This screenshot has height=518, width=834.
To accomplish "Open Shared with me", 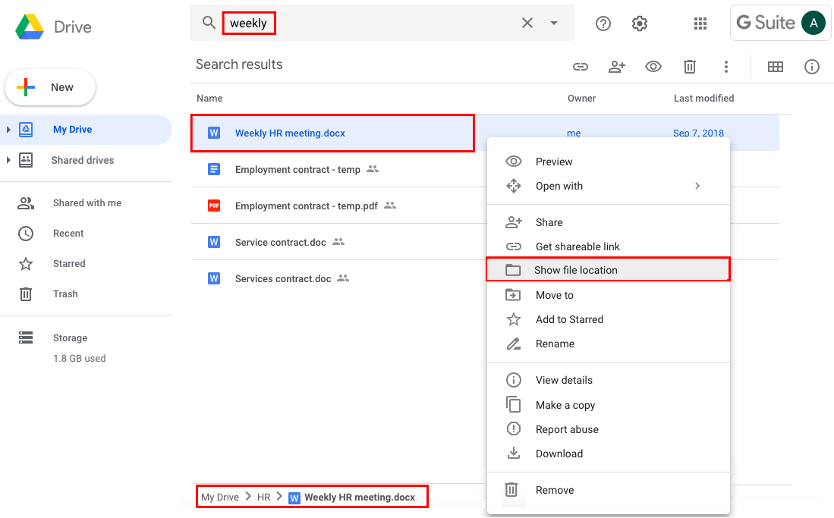I will pos(87,202).
